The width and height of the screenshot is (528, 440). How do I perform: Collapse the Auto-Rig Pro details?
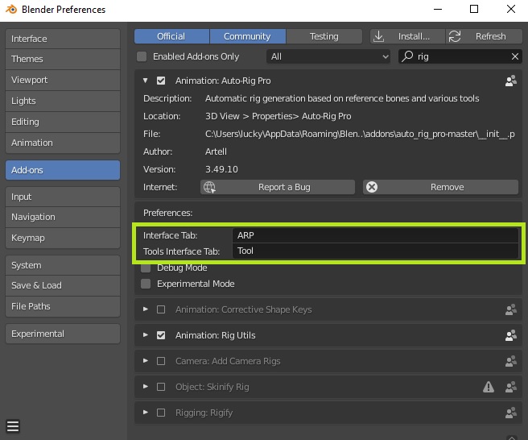(x=145, y=81)
